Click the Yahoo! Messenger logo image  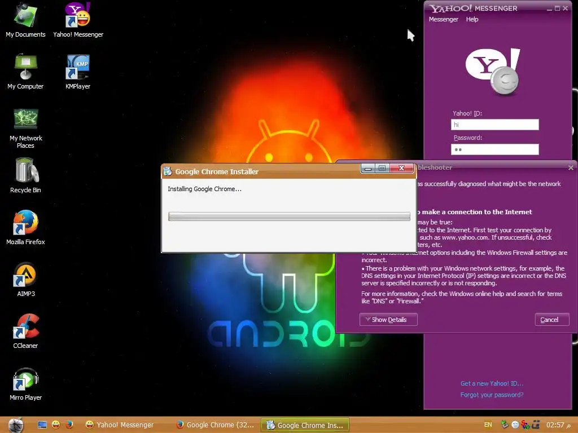493,72
